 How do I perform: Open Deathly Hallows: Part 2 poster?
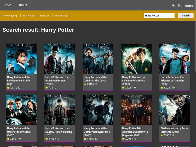click(x=60, y=110)
